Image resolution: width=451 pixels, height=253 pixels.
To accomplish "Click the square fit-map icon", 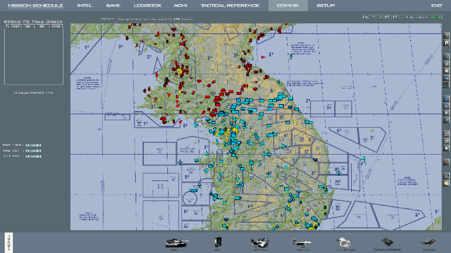I will click(x=446, y=148).
